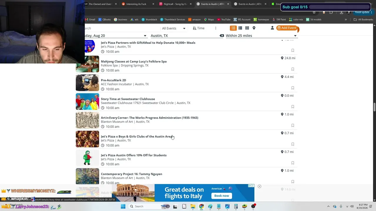Viewport: 376px width, 211px height.
Task: Save the Jet's Pizza GiftAMeal event
Action: (x=293, y=50)
